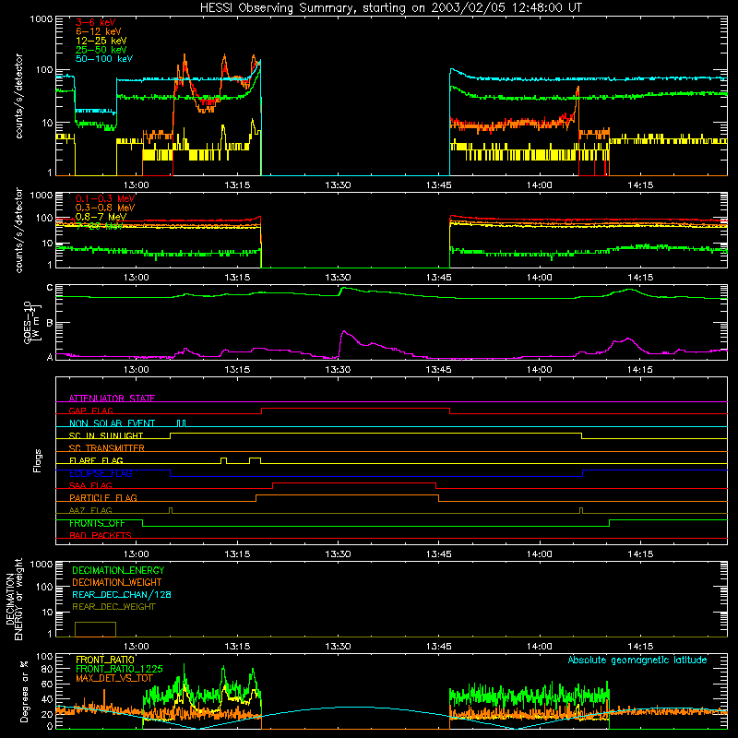The height and width of the screenshot is (738, 738).
Task: Click the 13:15 tick label under the Flags panel
Action: (x=237, y=554)
